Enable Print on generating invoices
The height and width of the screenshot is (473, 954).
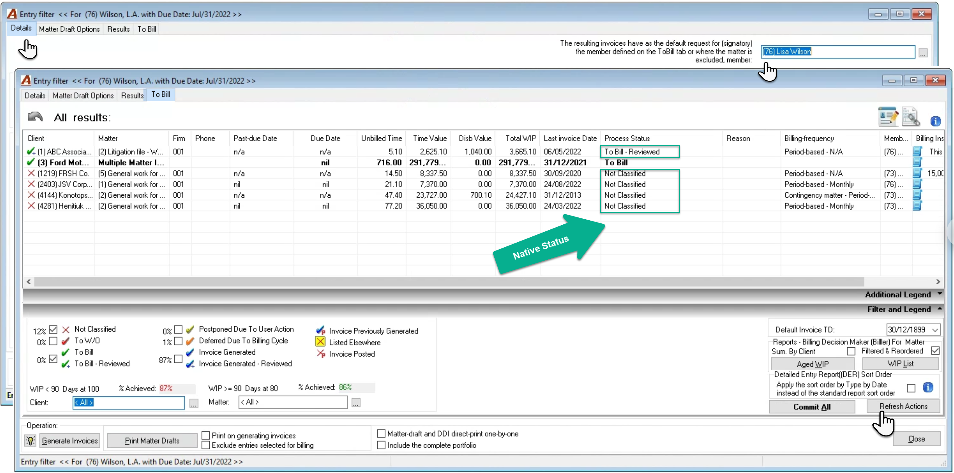click(206, 435)
